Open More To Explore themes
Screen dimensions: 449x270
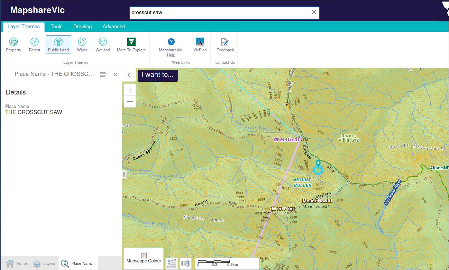point(131,45)
